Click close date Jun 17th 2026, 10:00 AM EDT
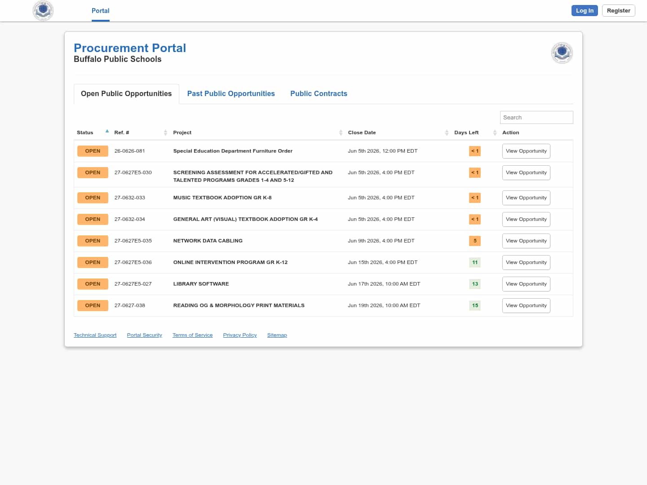This screenshot has height=485, width=647. point(384,284)
